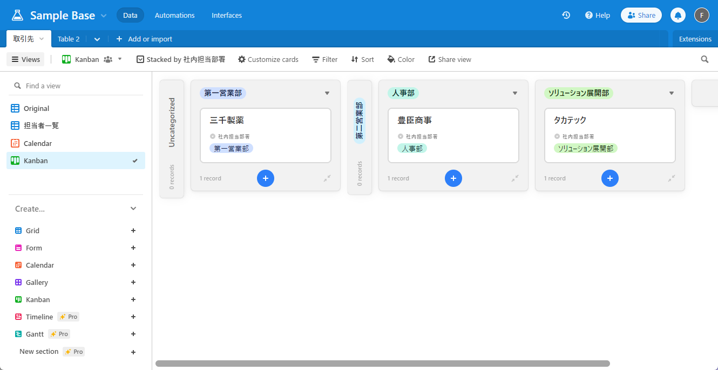
Task: Click the Share button
Action: 641,15
